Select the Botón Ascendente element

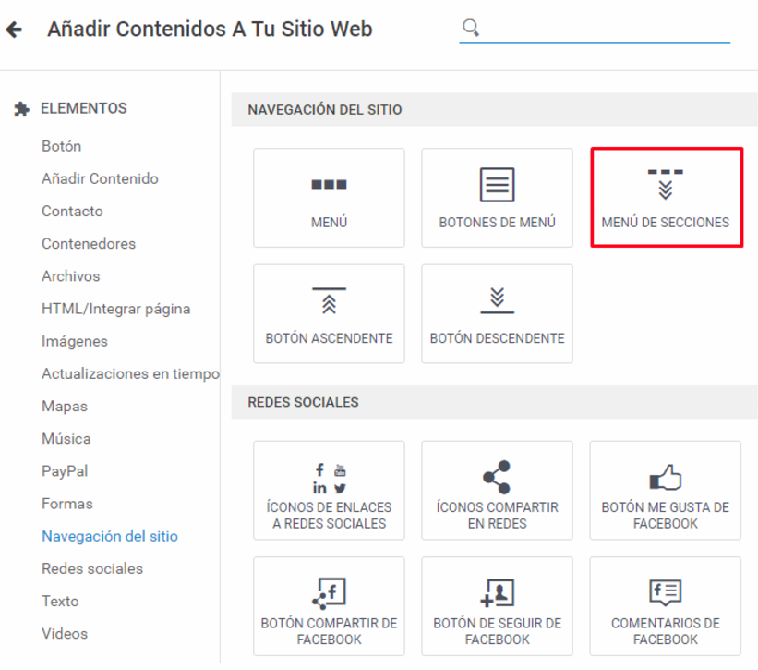[329, 313]
